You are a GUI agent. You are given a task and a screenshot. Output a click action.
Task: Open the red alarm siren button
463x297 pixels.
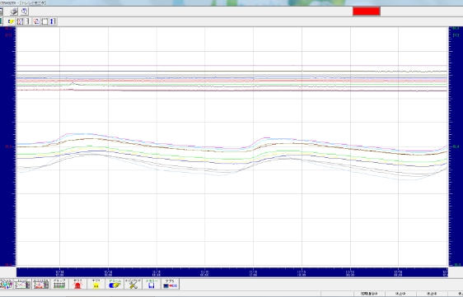(77, 284)
